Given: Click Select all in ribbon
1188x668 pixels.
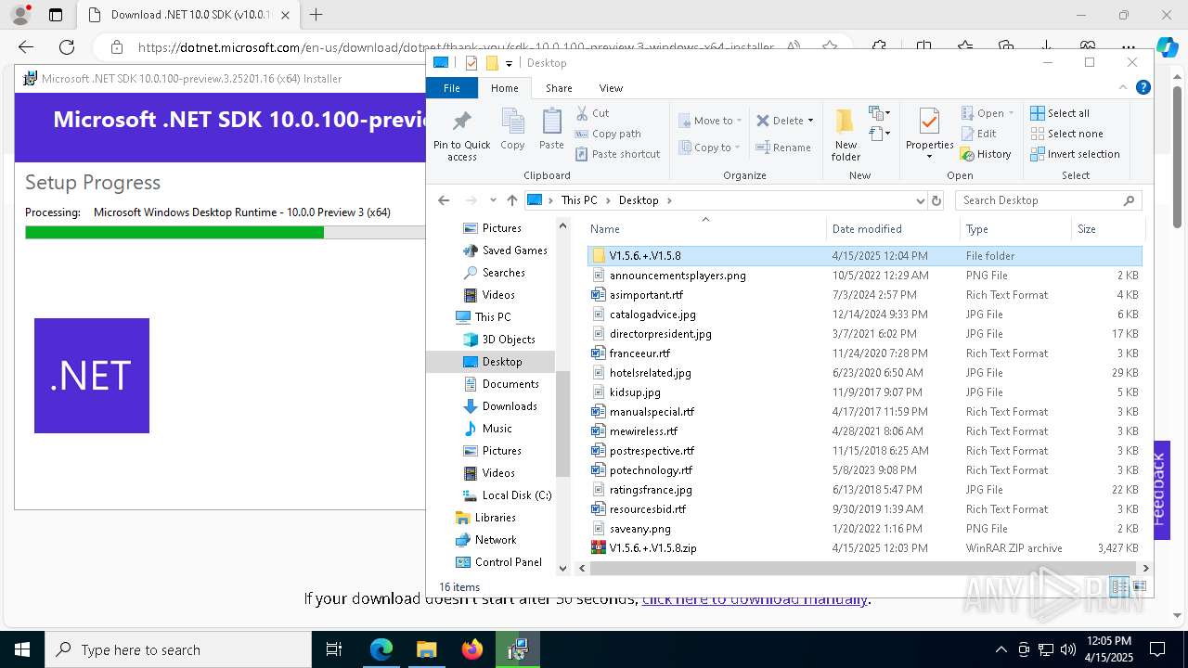Looking at the screenshot, I should (x=1060, y=113).
